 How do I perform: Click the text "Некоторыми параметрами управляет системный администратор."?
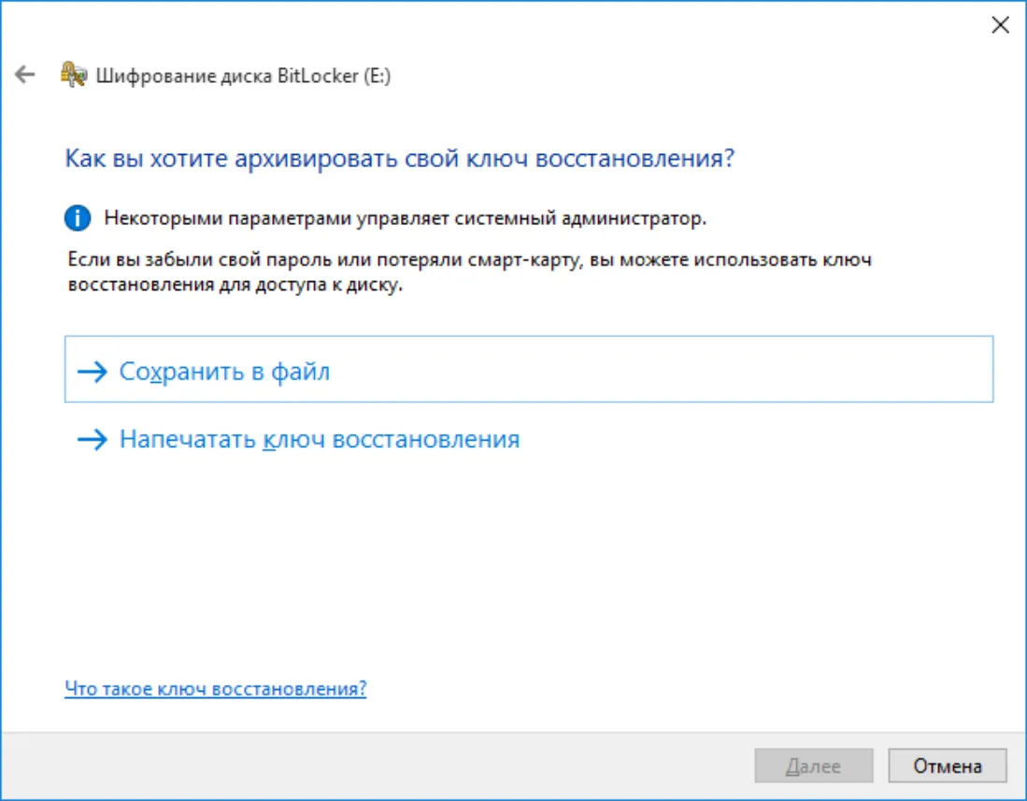406,218
